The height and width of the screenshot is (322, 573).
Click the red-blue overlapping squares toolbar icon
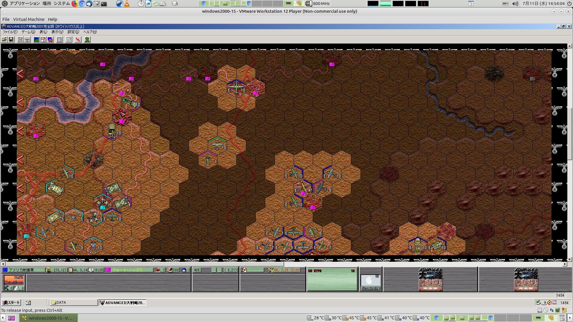pyautogui.click(x=50, y=40)
